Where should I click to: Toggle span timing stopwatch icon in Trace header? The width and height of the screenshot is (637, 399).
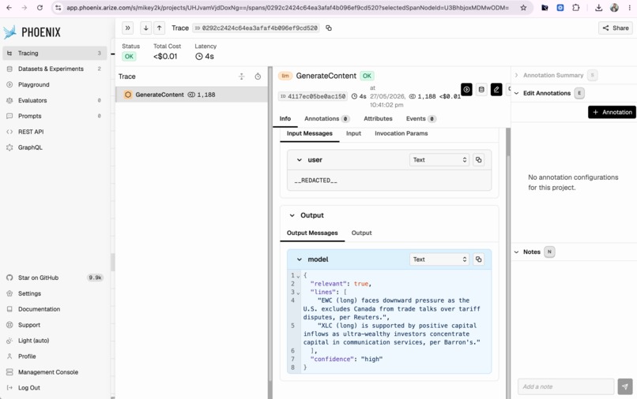coord(258,76)
